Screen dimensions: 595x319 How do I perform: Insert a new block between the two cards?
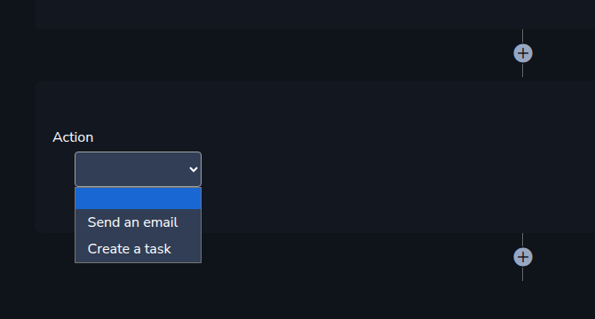click(523, 53)
